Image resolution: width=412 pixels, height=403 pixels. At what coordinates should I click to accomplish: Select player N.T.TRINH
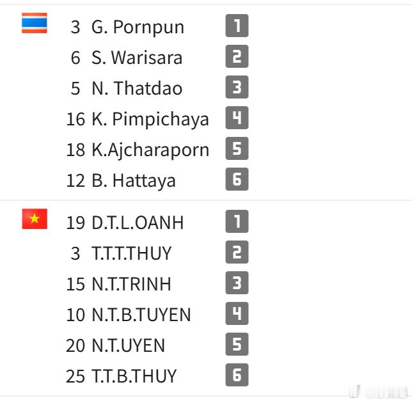[x=131, y=284]
